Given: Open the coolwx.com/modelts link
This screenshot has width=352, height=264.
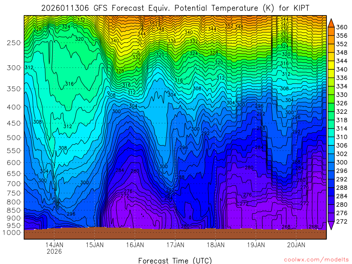Looking at the screenshot, I should [316, 260].
